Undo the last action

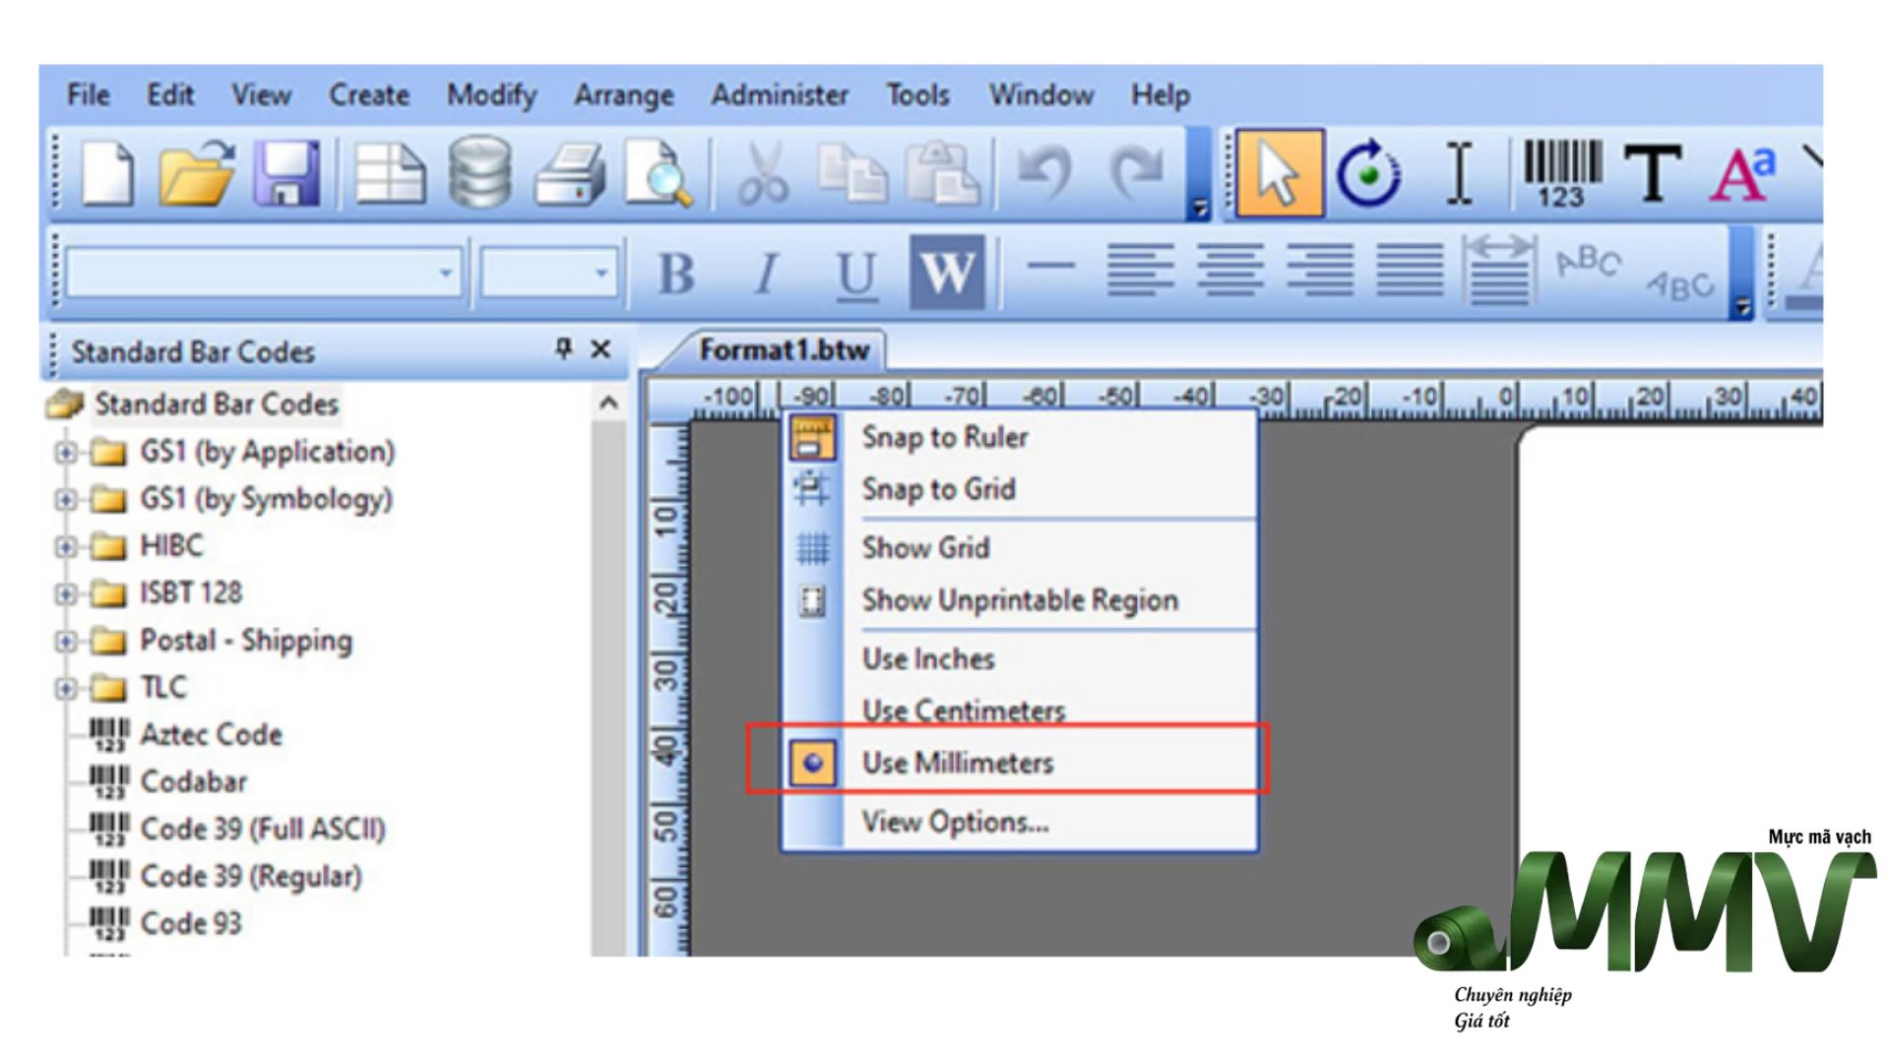click(x=1044, y=173)
